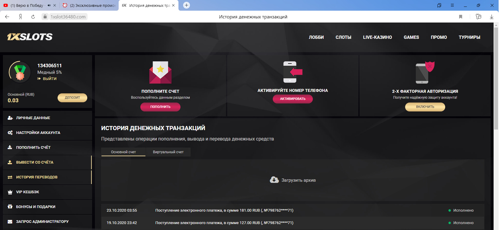Click the padlock site security icon

pyautogui.click(x=45, y=17)
